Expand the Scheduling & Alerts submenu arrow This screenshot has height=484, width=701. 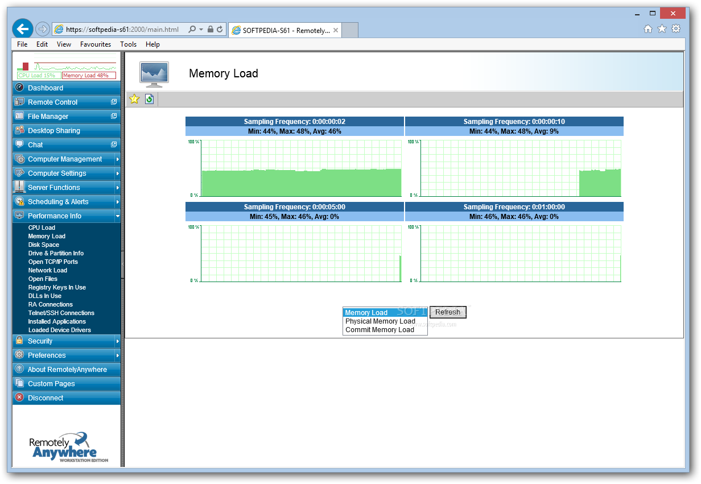point(117,202)
